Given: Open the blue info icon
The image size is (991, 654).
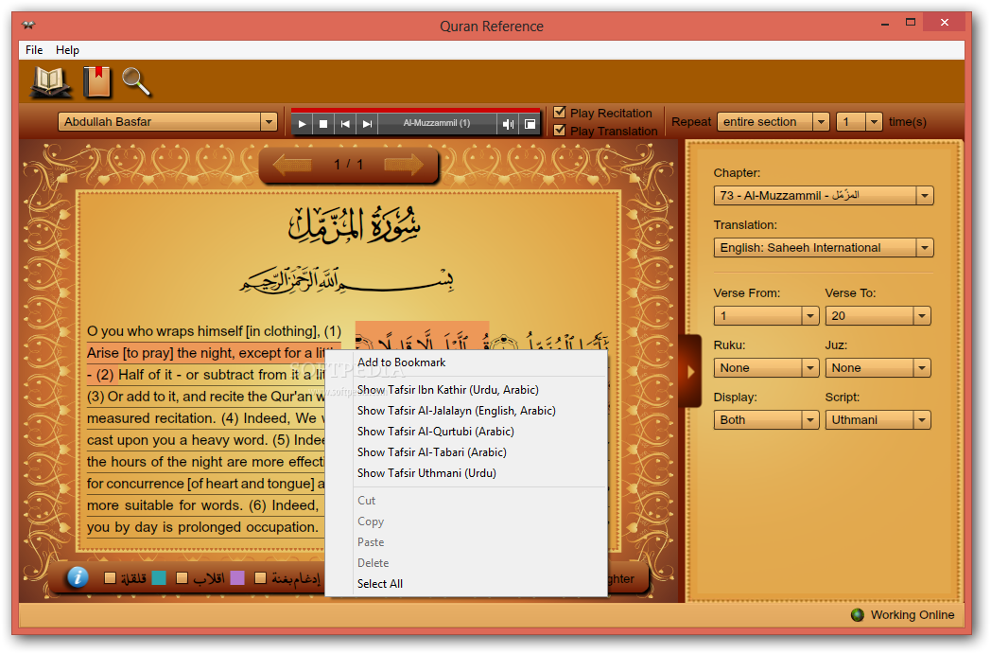Looking at the screenshot, I should 78,576.
